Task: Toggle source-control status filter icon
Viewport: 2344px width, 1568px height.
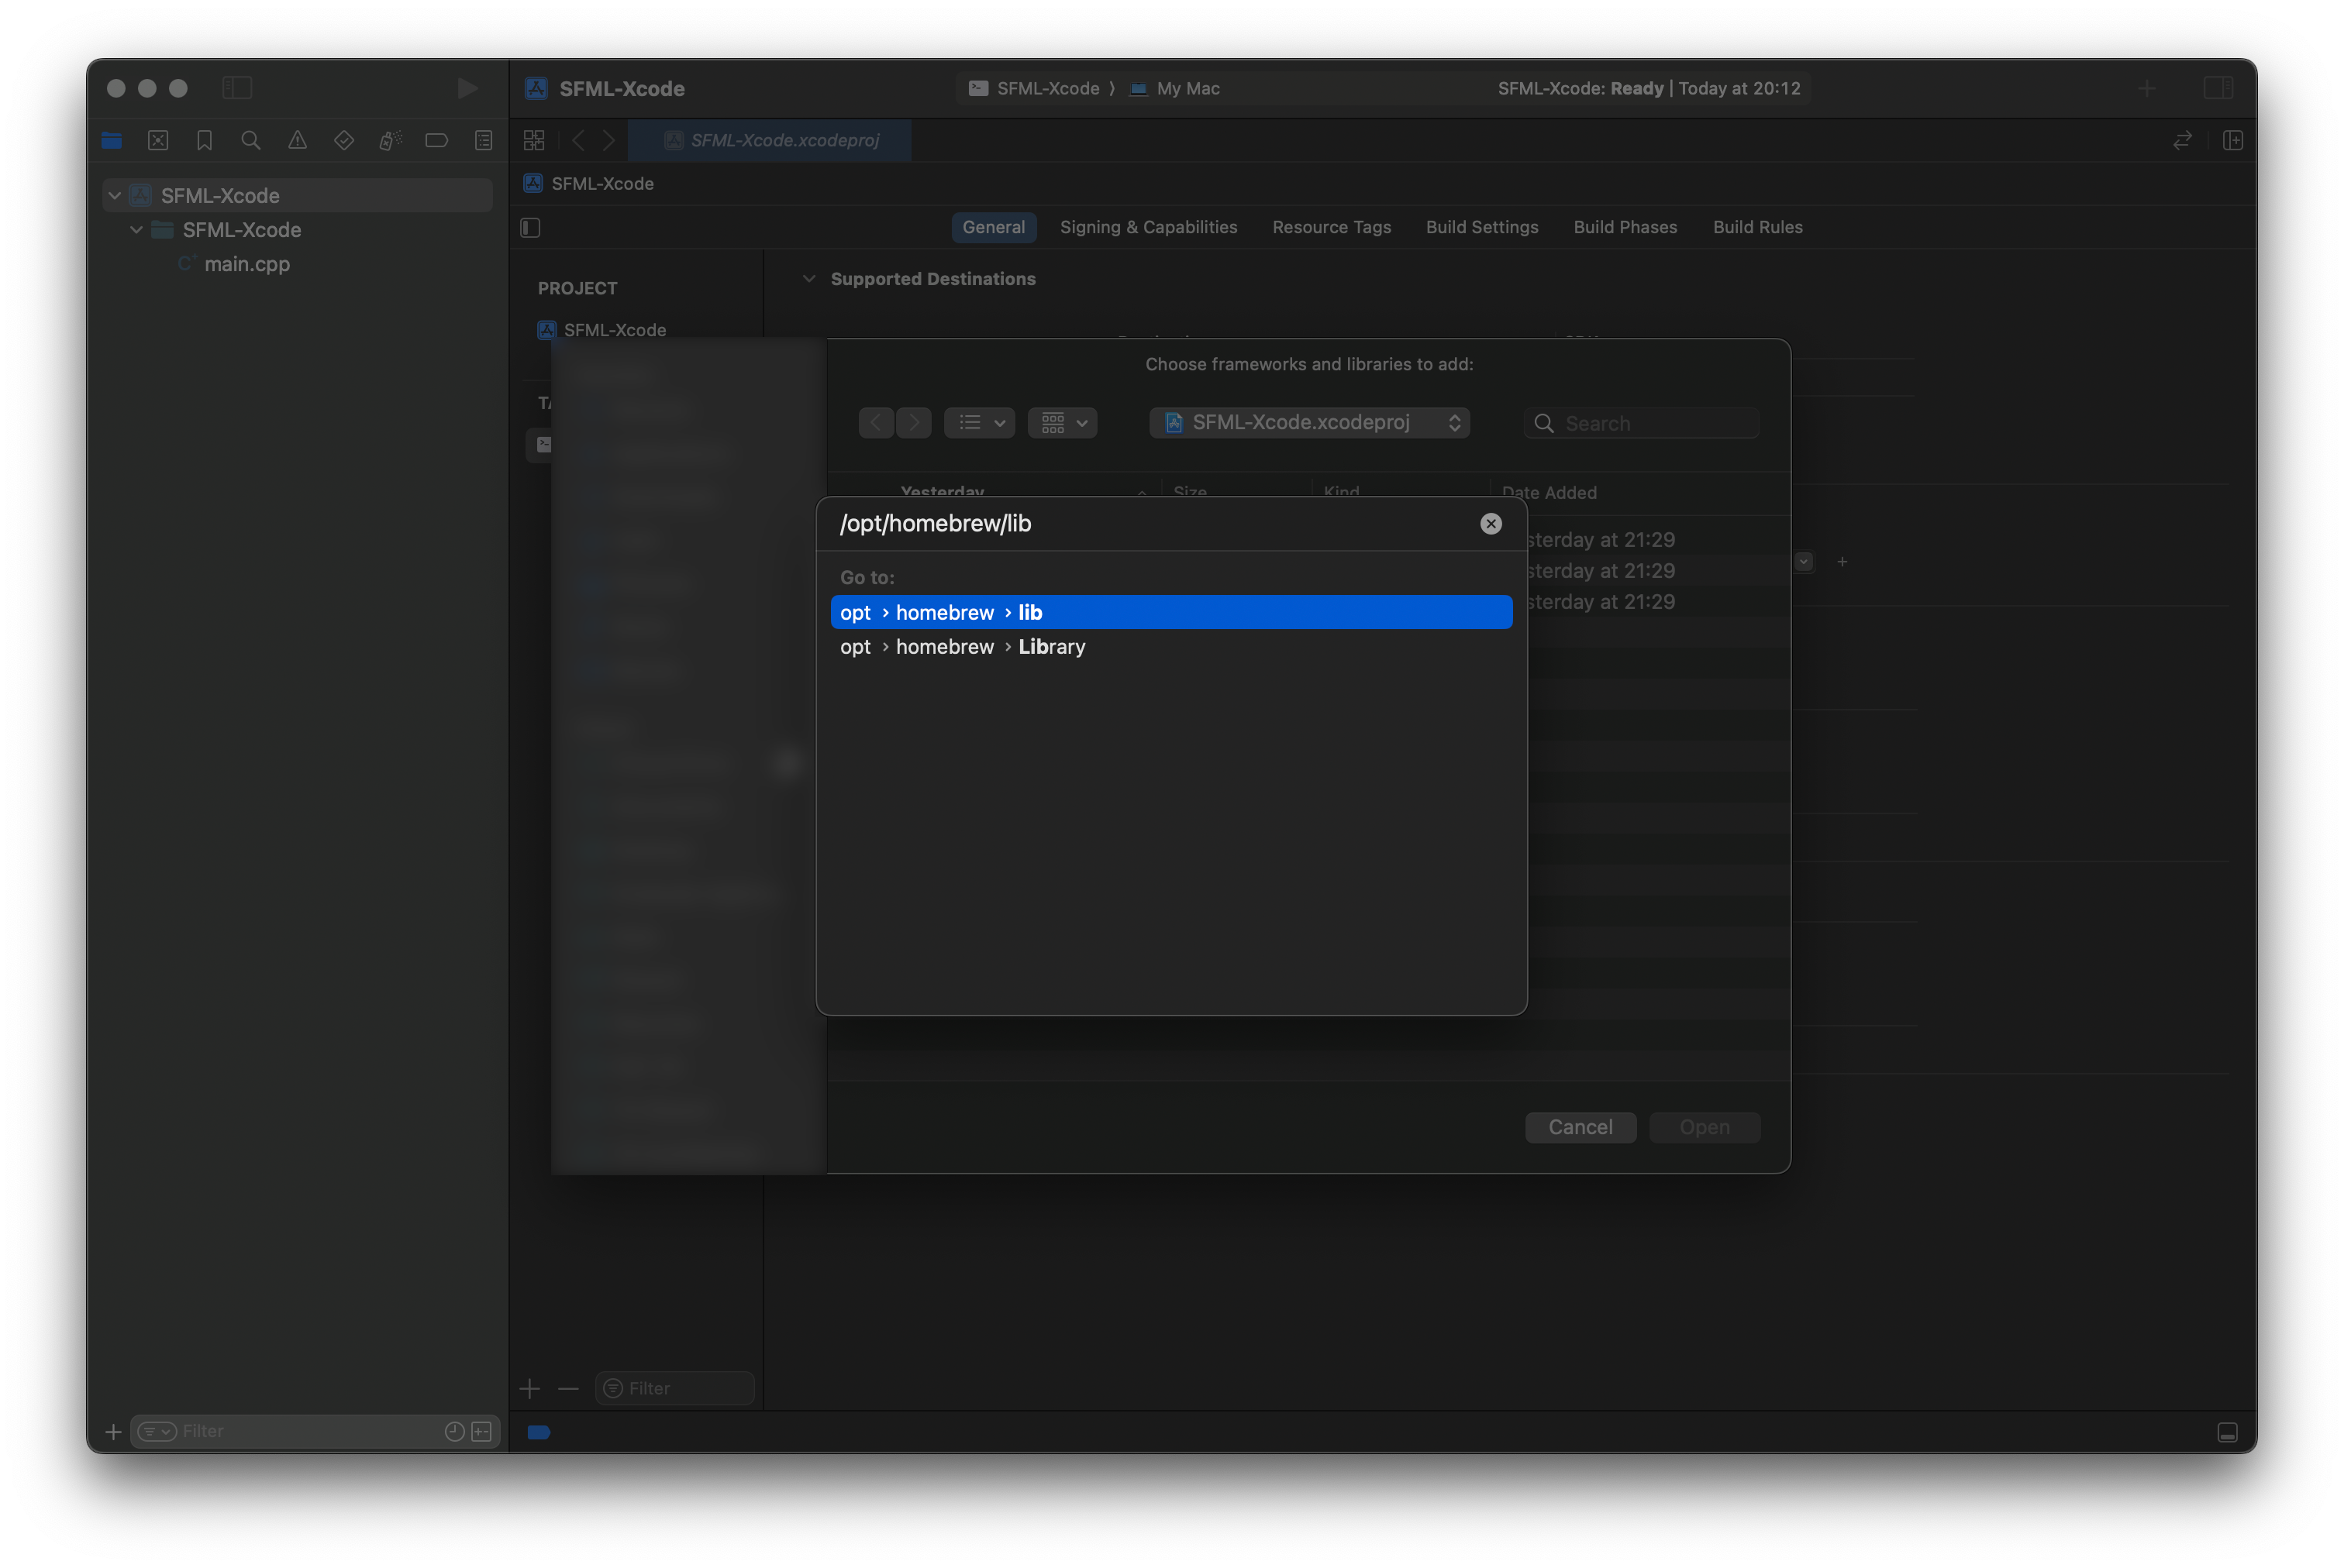Action: [x=482, y=1431]
